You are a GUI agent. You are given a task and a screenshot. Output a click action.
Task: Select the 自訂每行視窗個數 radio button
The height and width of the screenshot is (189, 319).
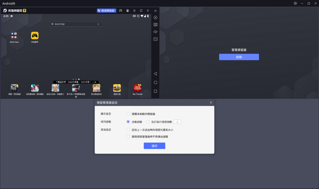pos(148,122)
